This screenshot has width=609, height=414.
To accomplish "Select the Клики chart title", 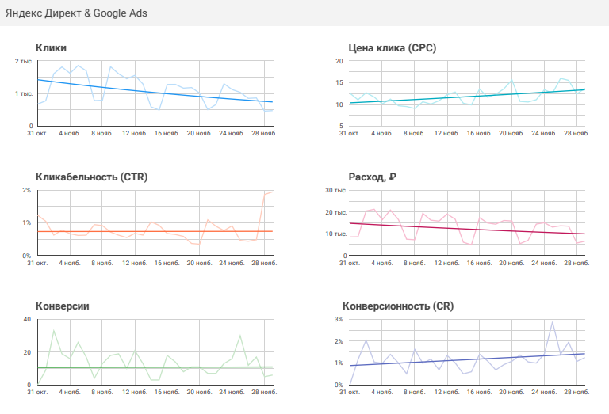I will [52, 47].
